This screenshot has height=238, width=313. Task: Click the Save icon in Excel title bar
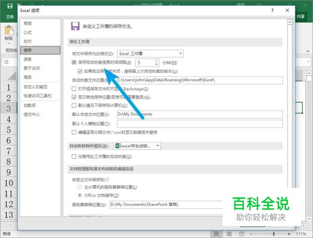pyautogui.click(x=9, y=6)
